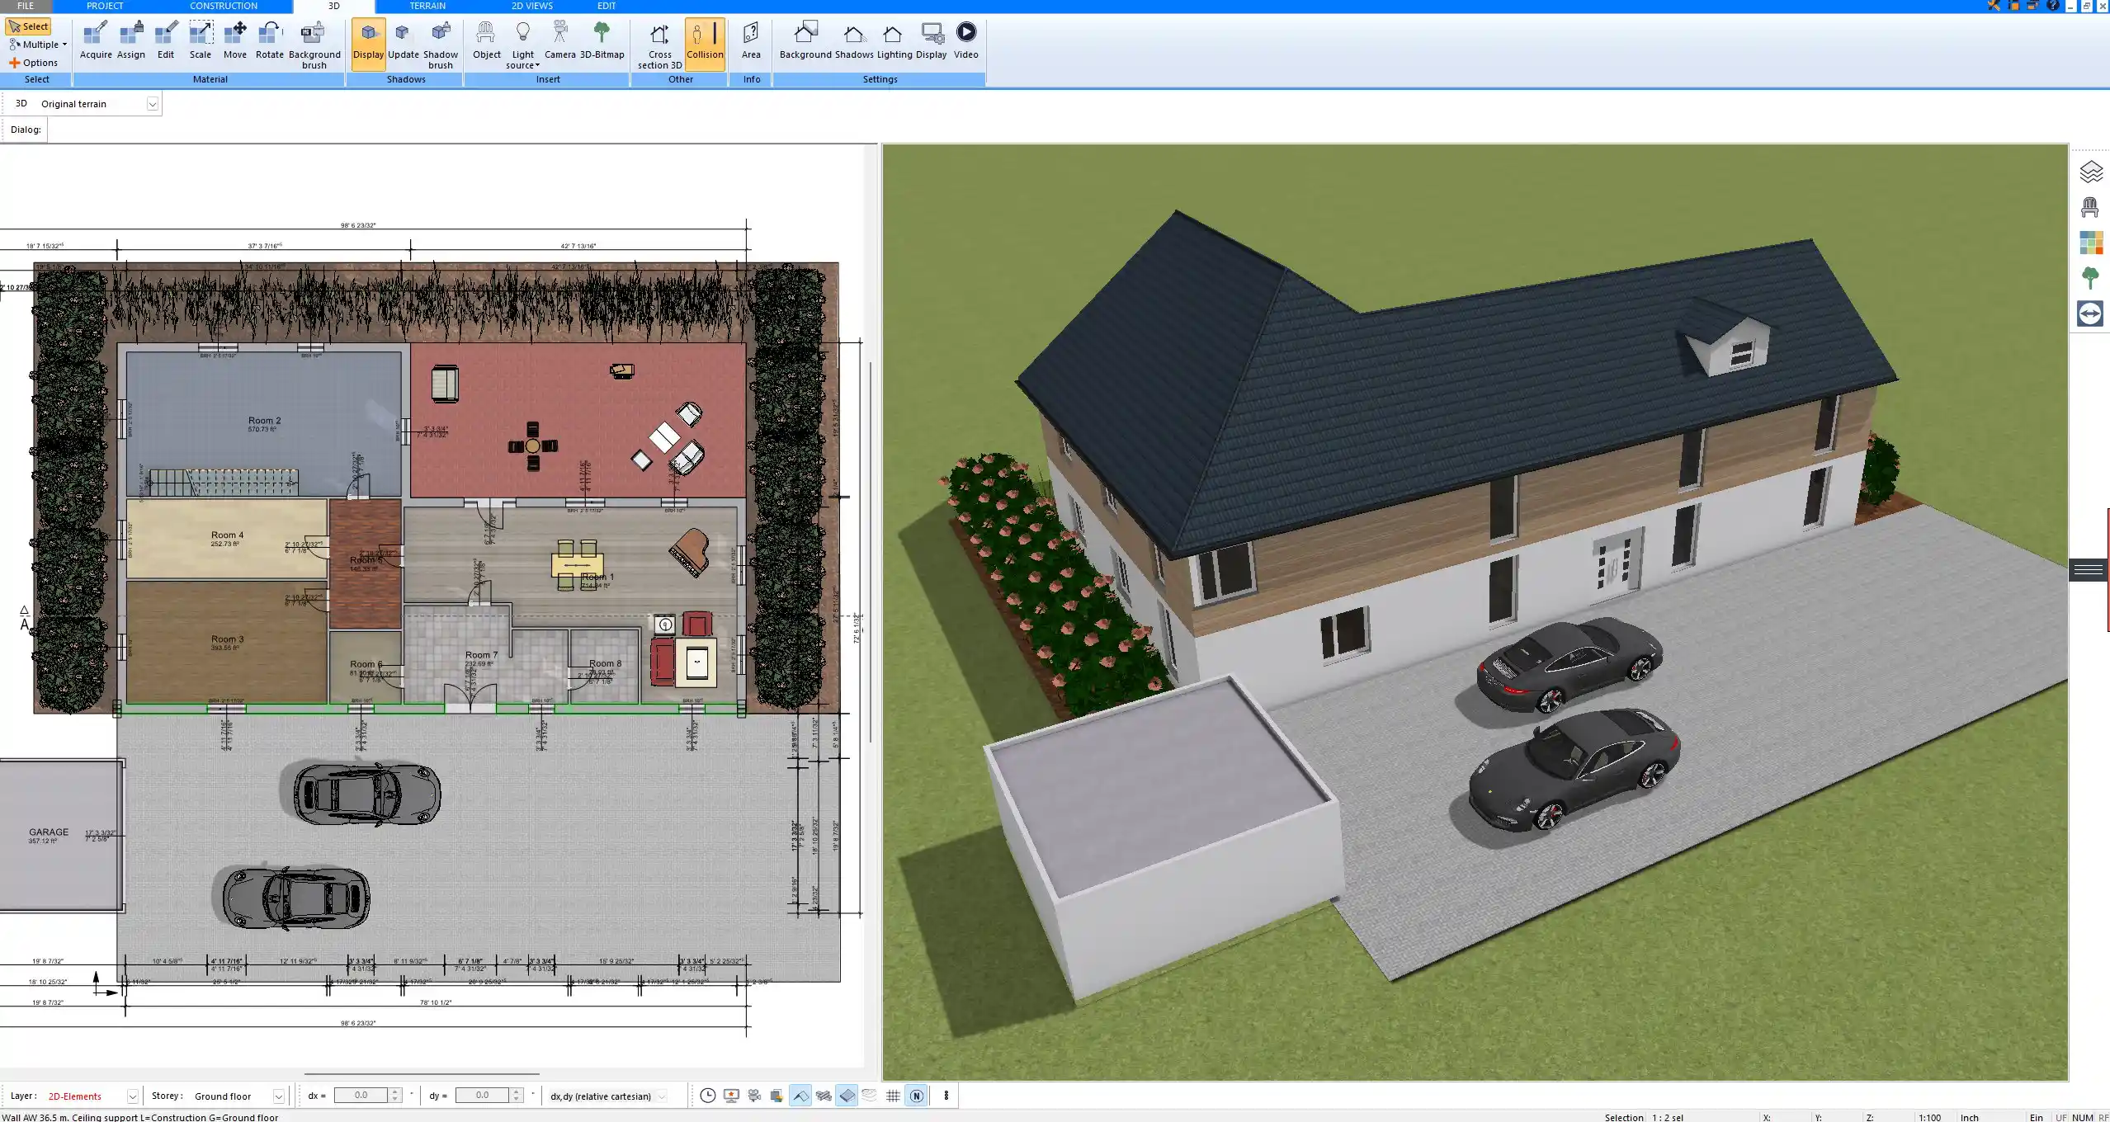Viewport: 2110px width, 1122px height.
Task: Open the Edit material tool
Action: pos(166,41)
